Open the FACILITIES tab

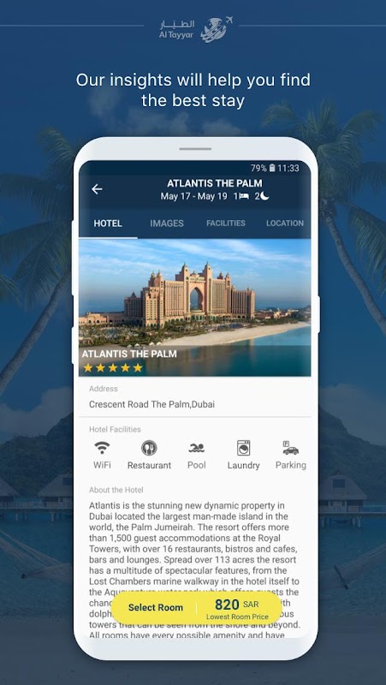[x=226, y=223]
